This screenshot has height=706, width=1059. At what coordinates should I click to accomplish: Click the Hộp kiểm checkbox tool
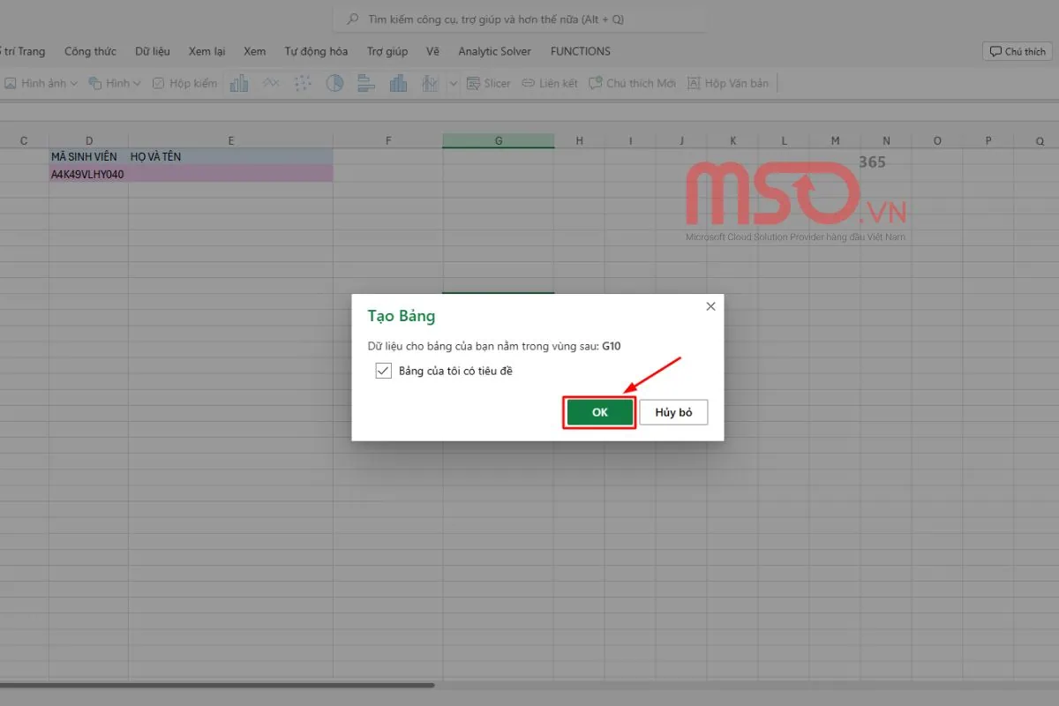pos(184,83)
